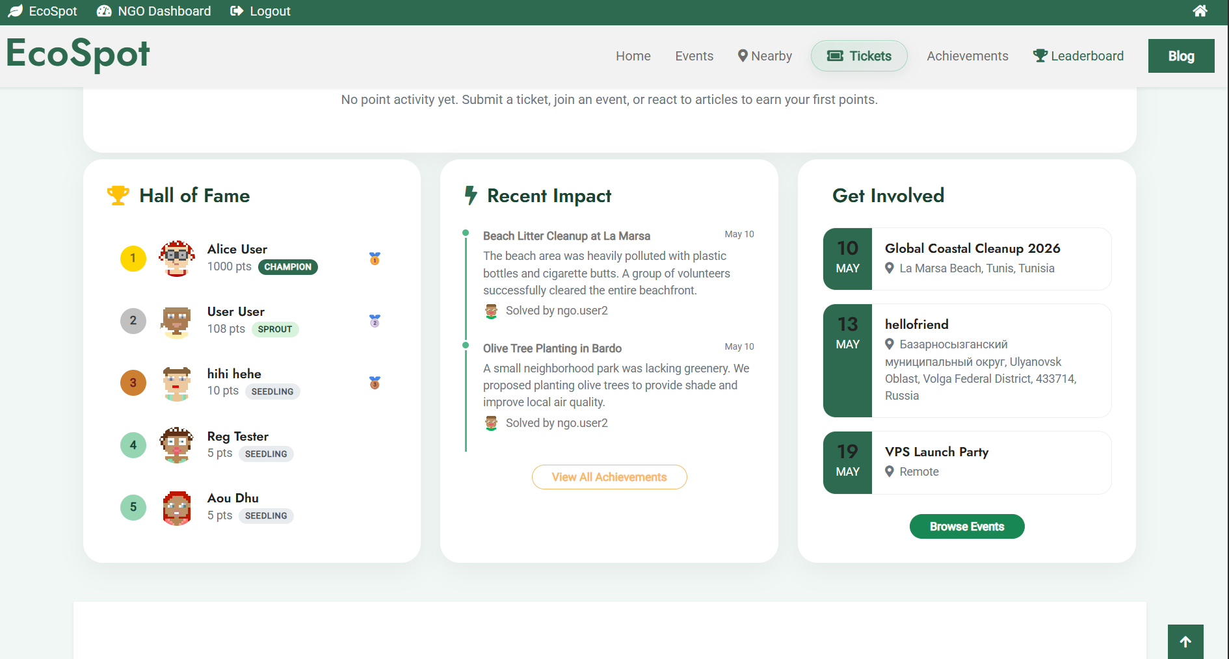Click Reg Tester's avatar
The width and height of the screenshot is (1229, 659).
tap(177, 445)
